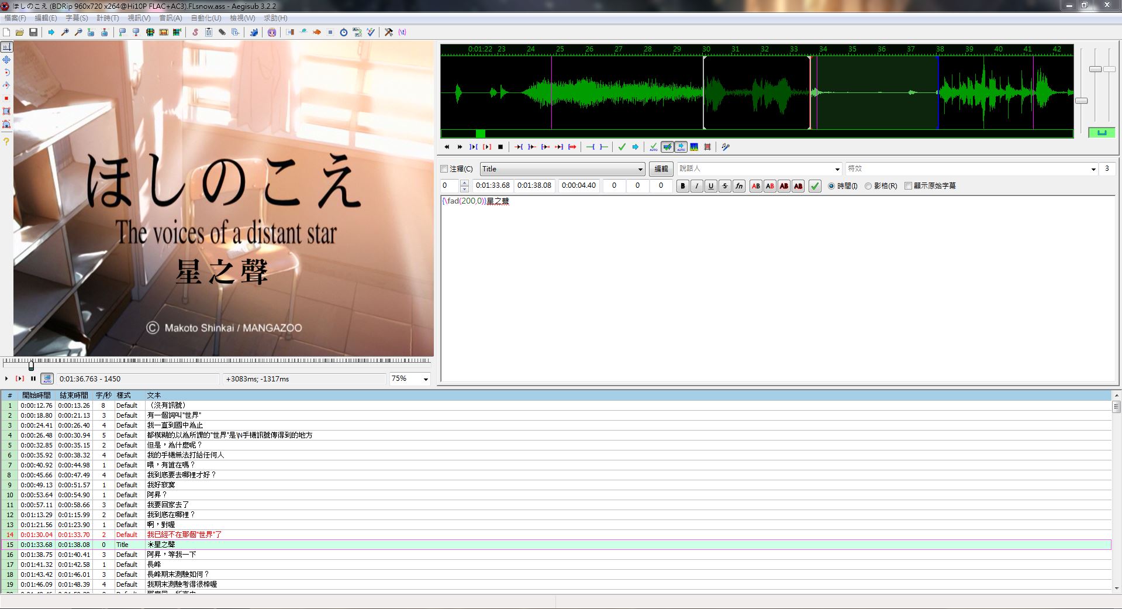This screenshot has height=609, width=1122.
Task: Toggle spectrum analyzer display mode
Action: coord(694,147)
